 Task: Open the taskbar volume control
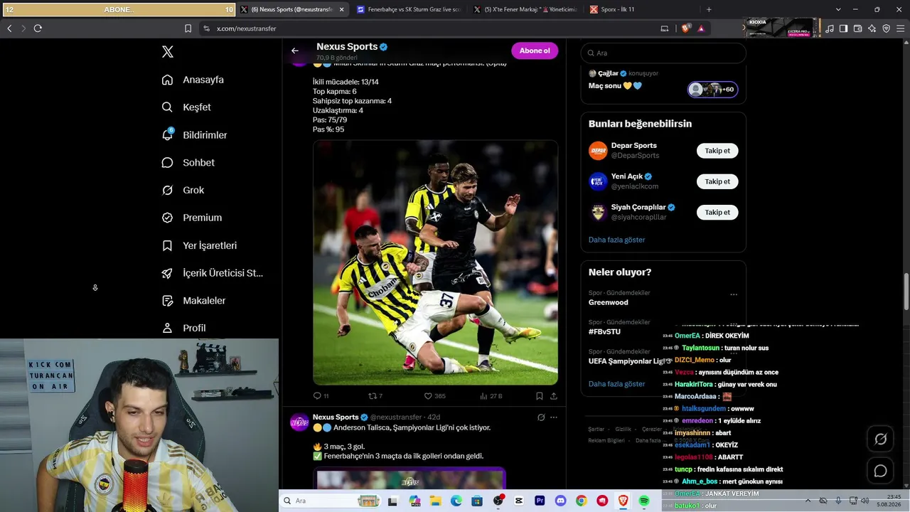pyautogui.click(x=865, y=501)
